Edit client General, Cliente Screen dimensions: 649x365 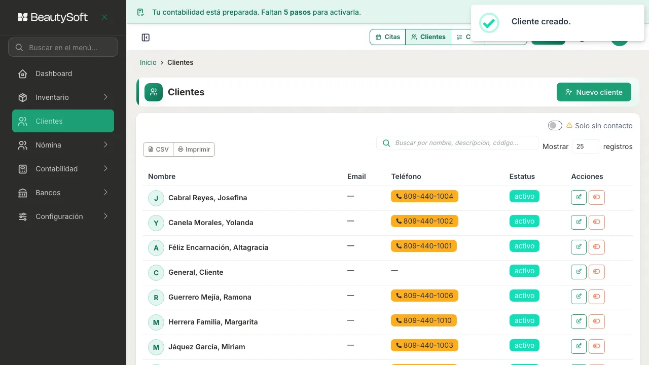pos(579,272)
